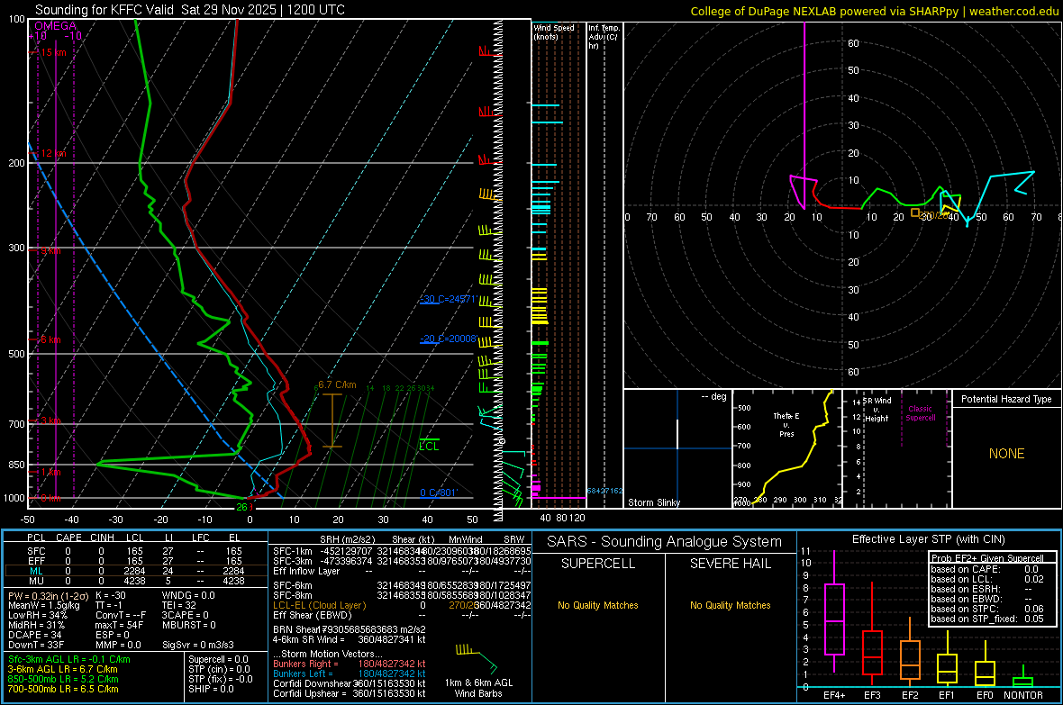Select the 6 km height marker
Viewport: 1063px width, 705px height.
(50, 339)
